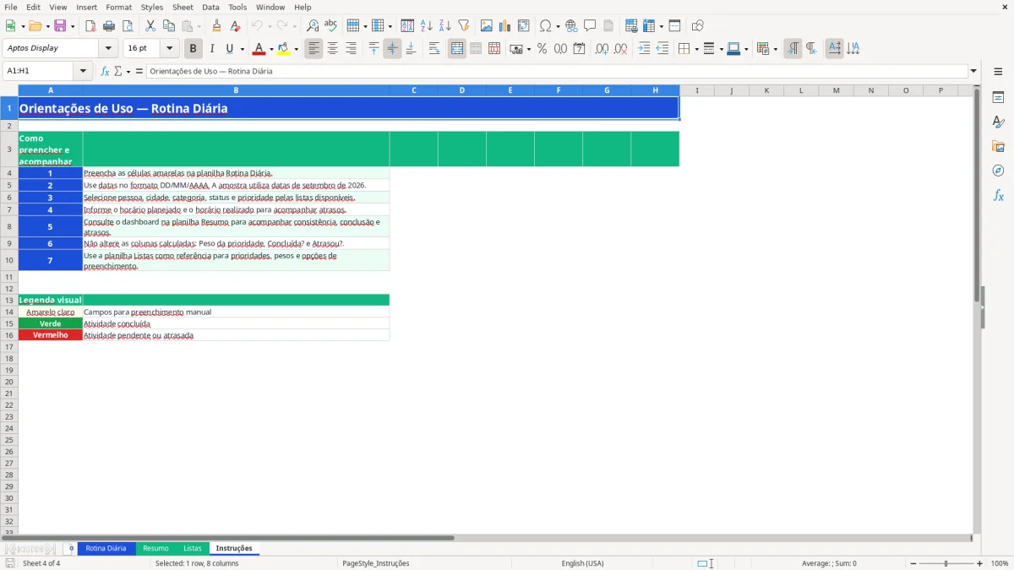
Task: Open the Font Size dropdown
Action: [169, 49]
